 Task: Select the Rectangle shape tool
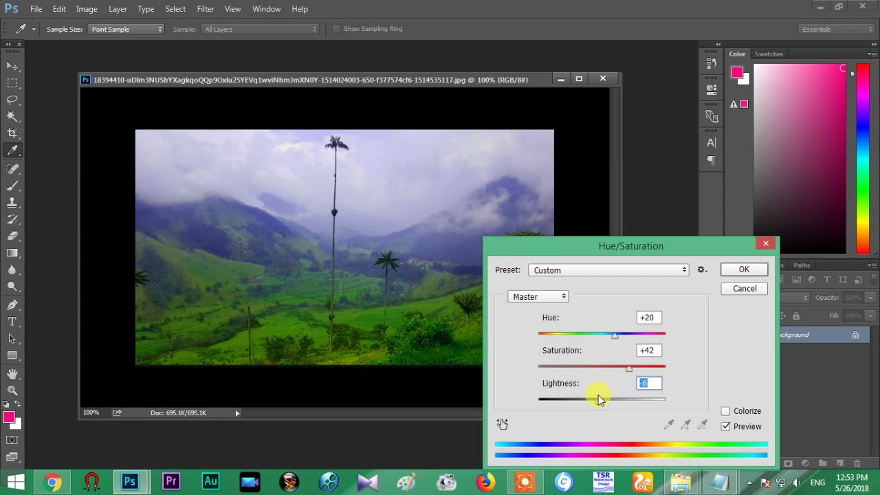tap(12, 355)
